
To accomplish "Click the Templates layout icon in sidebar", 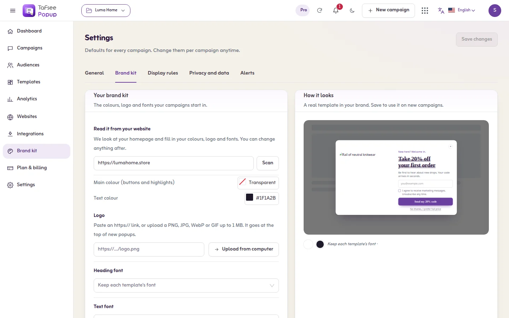I will 10,82.
